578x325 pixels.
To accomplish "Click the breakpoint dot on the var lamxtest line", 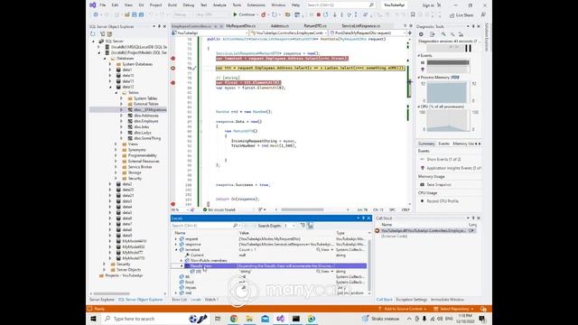I will [172, 59].
